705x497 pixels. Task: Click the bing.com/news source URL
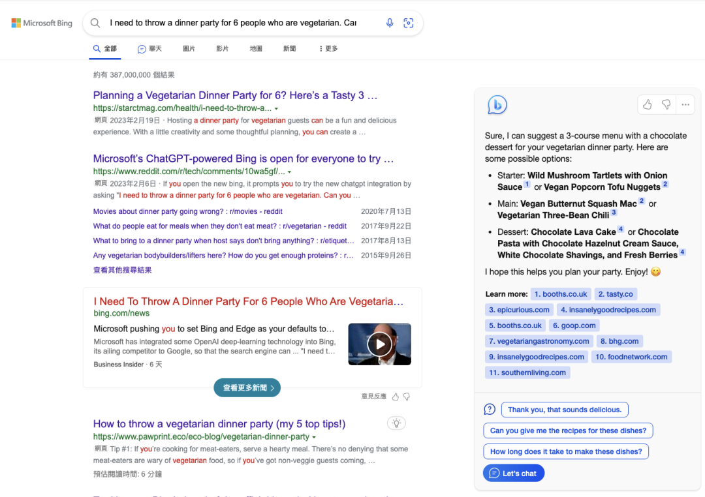pyautogui.click(x=121, y=314)
